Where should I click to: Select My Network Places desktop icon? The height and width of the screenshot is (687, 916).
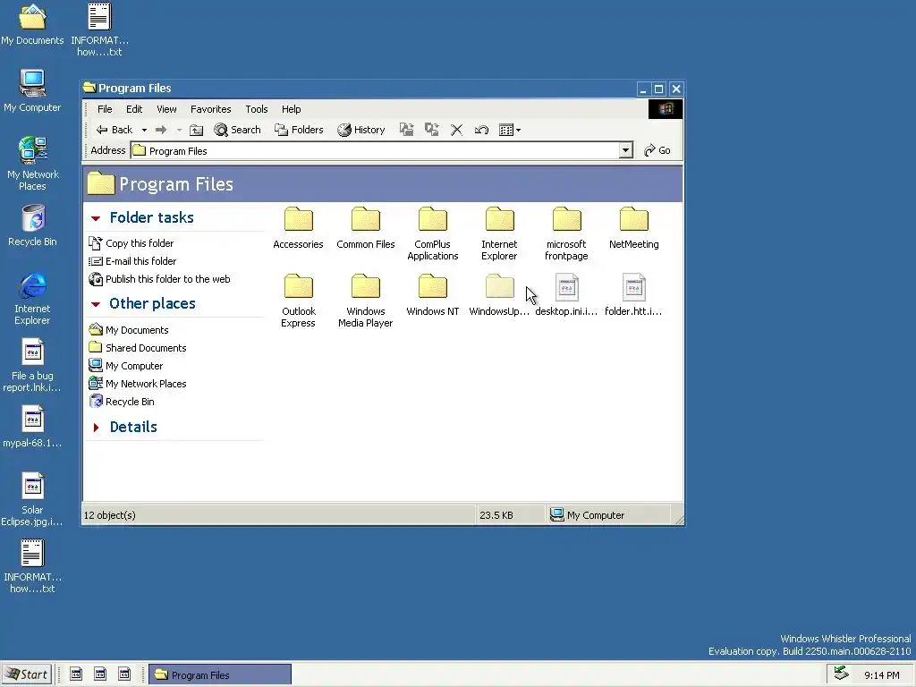tap(32, 164)
